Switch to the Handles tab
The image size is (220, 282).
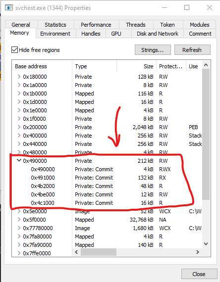click(x=91, y=34)
